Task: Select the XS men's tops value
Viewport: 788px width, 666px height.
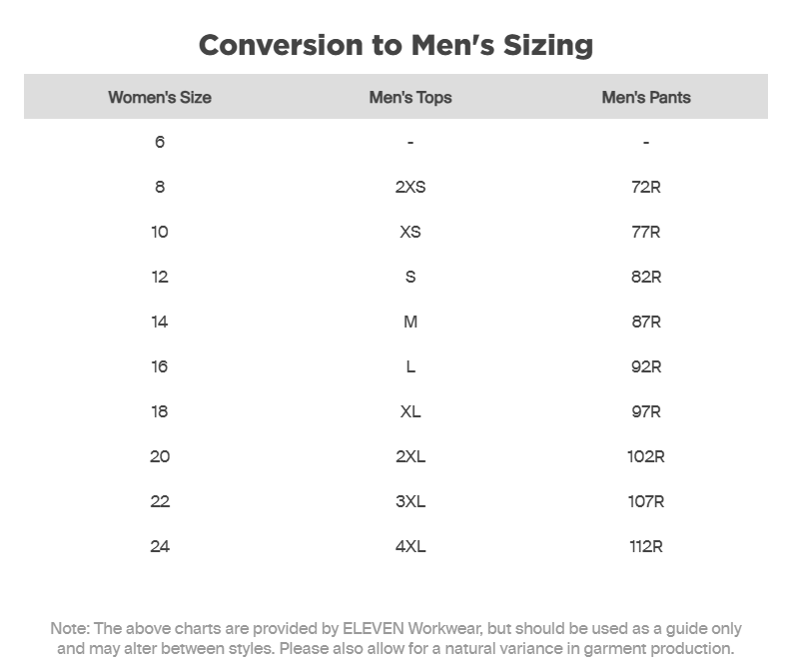Action: click(x=410, y=232)
